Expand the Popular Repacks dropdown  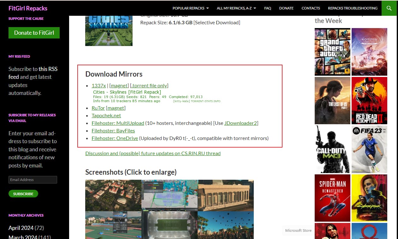pyautogui.click(x=191, y=8)
